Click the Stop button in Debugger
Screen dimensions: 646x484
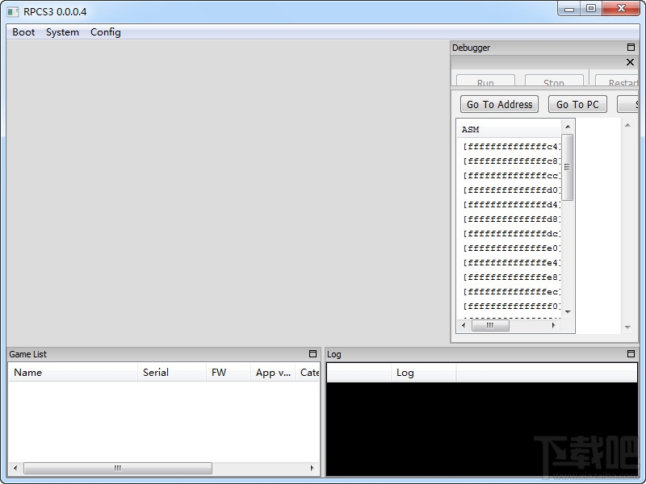554,80
